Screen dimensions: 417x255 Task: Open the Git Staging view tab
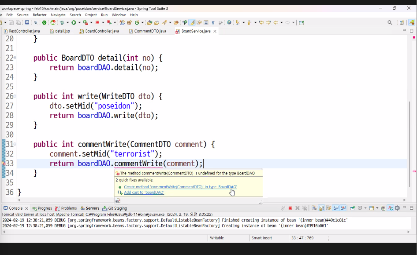tap(115, 208)
